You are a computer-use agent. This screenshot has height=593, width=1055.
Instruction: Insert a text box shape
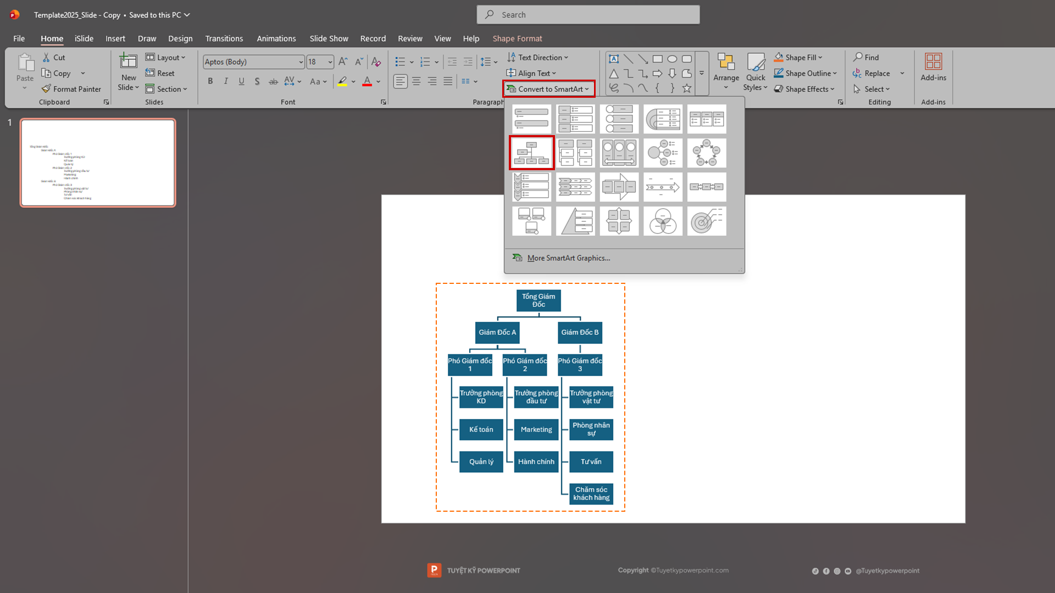click(614, 59)
